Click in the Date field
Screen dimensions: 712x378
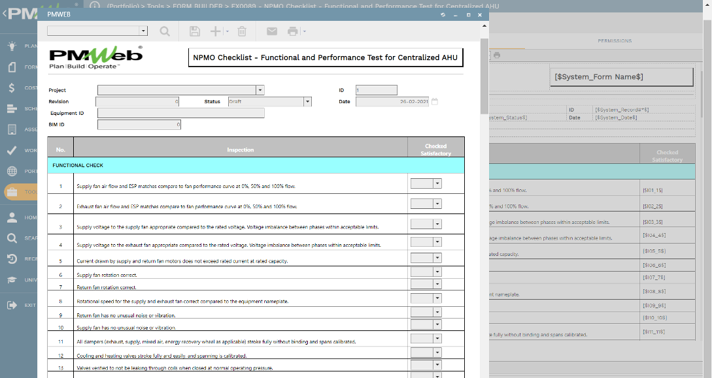point(392,102)
